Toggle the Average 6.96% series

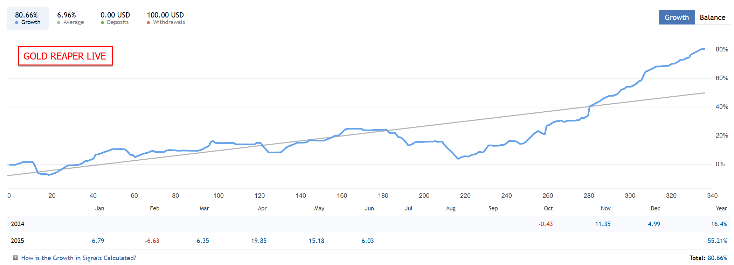[70, 18]
